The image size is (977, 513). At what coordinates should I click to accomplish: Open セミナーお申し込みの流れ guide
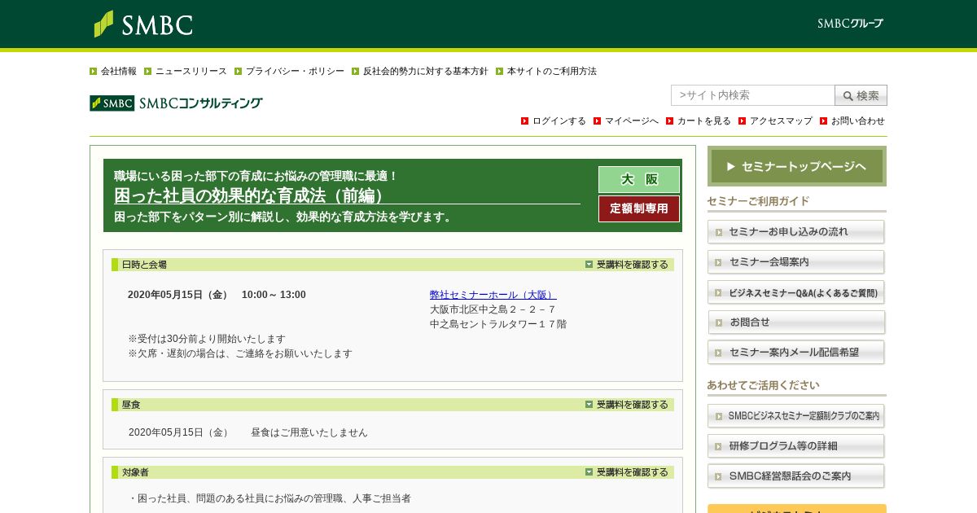coord(796,232)
